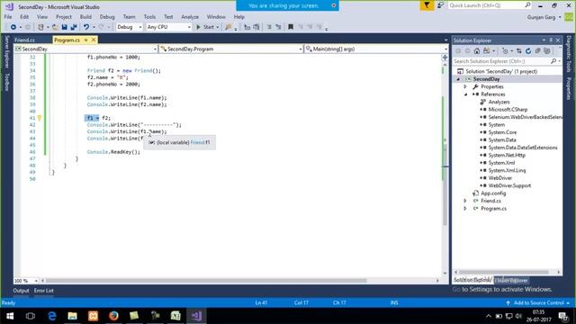Click the Start debugging button

point(208,27)
